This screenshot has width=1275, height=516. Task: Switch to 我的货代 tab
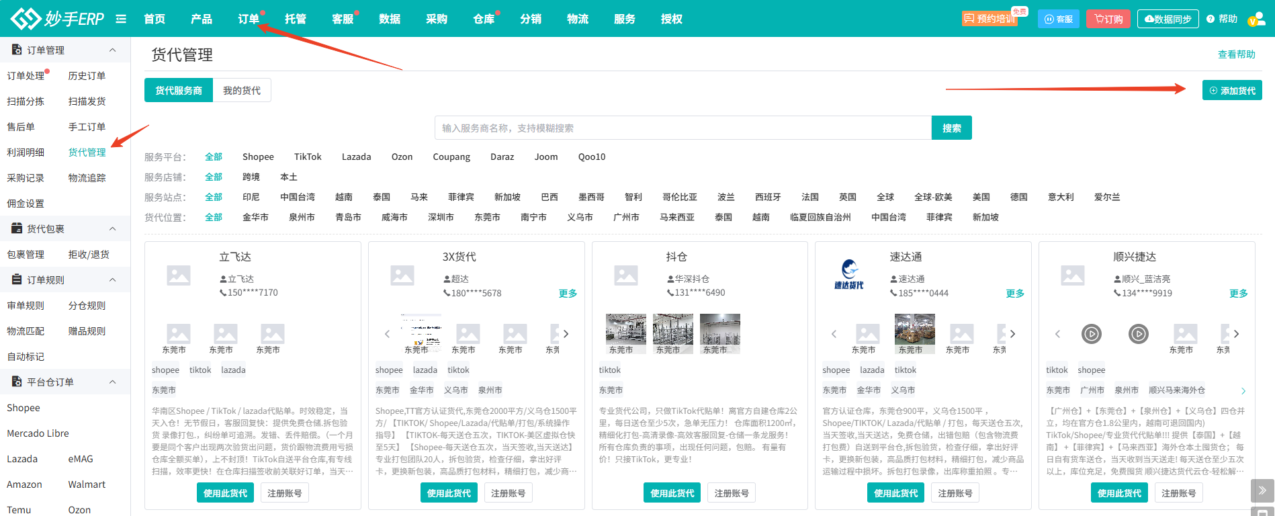242,90
